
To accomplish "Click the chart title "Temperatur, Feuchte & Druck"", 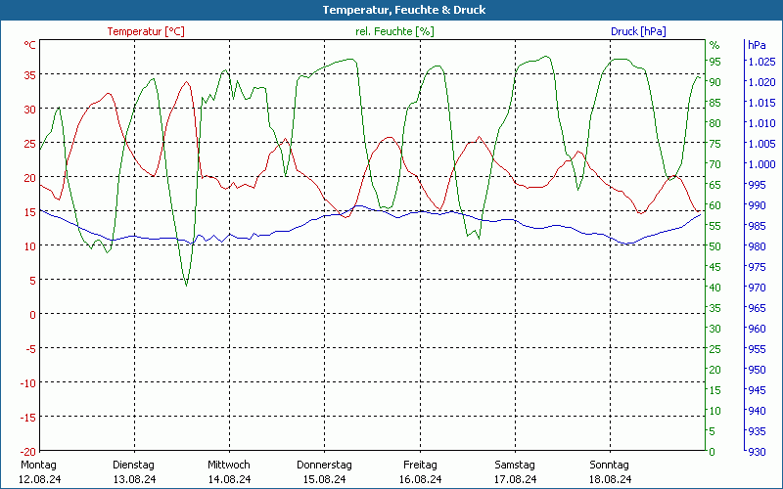I will pos(404,10).
